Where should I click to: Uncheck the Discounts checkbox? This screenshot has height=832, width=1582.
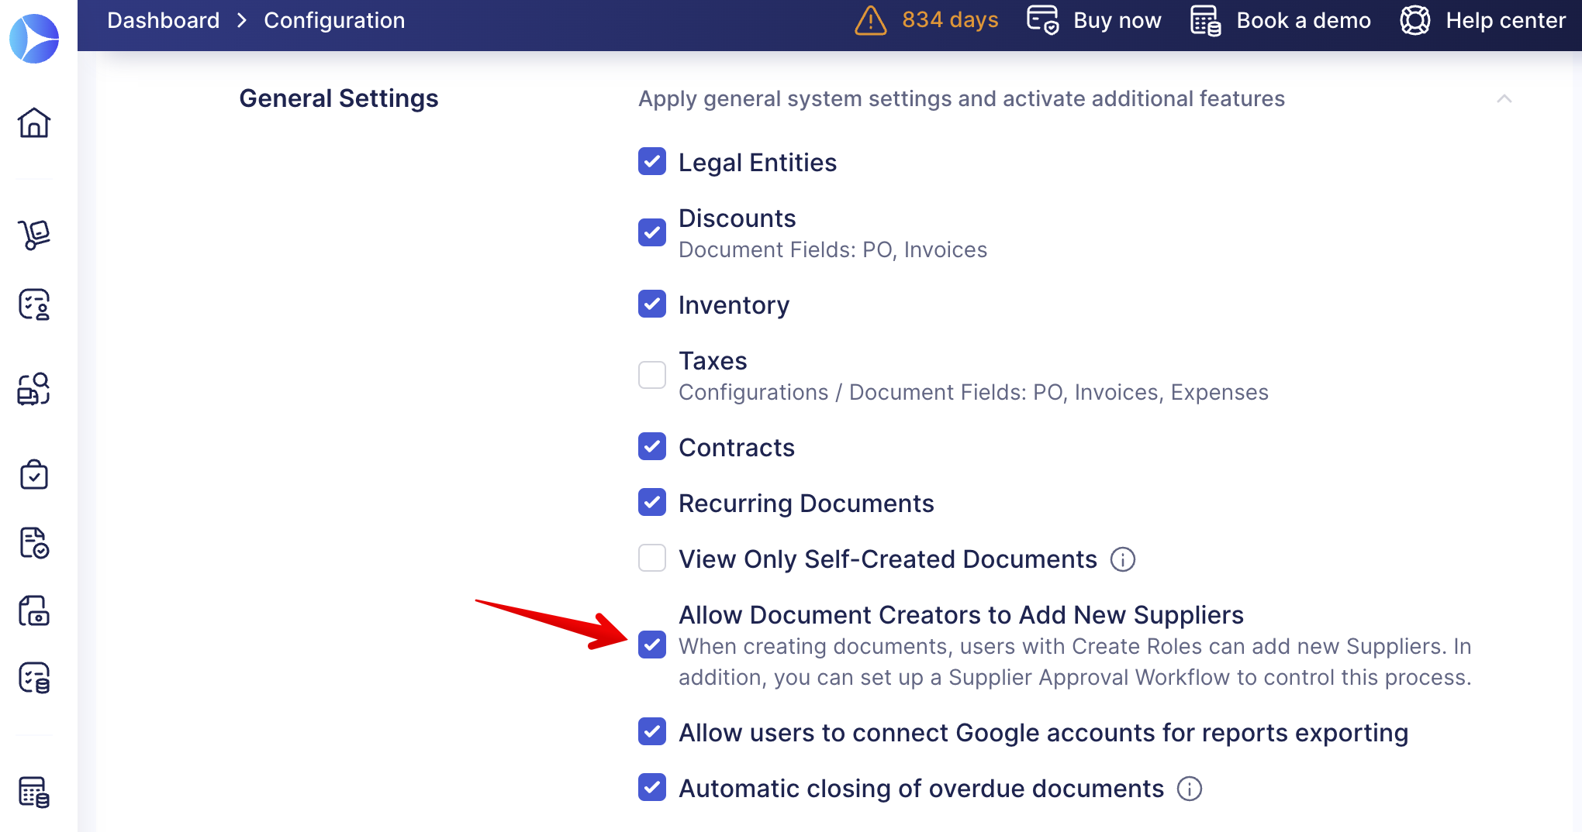pos(652,232)
